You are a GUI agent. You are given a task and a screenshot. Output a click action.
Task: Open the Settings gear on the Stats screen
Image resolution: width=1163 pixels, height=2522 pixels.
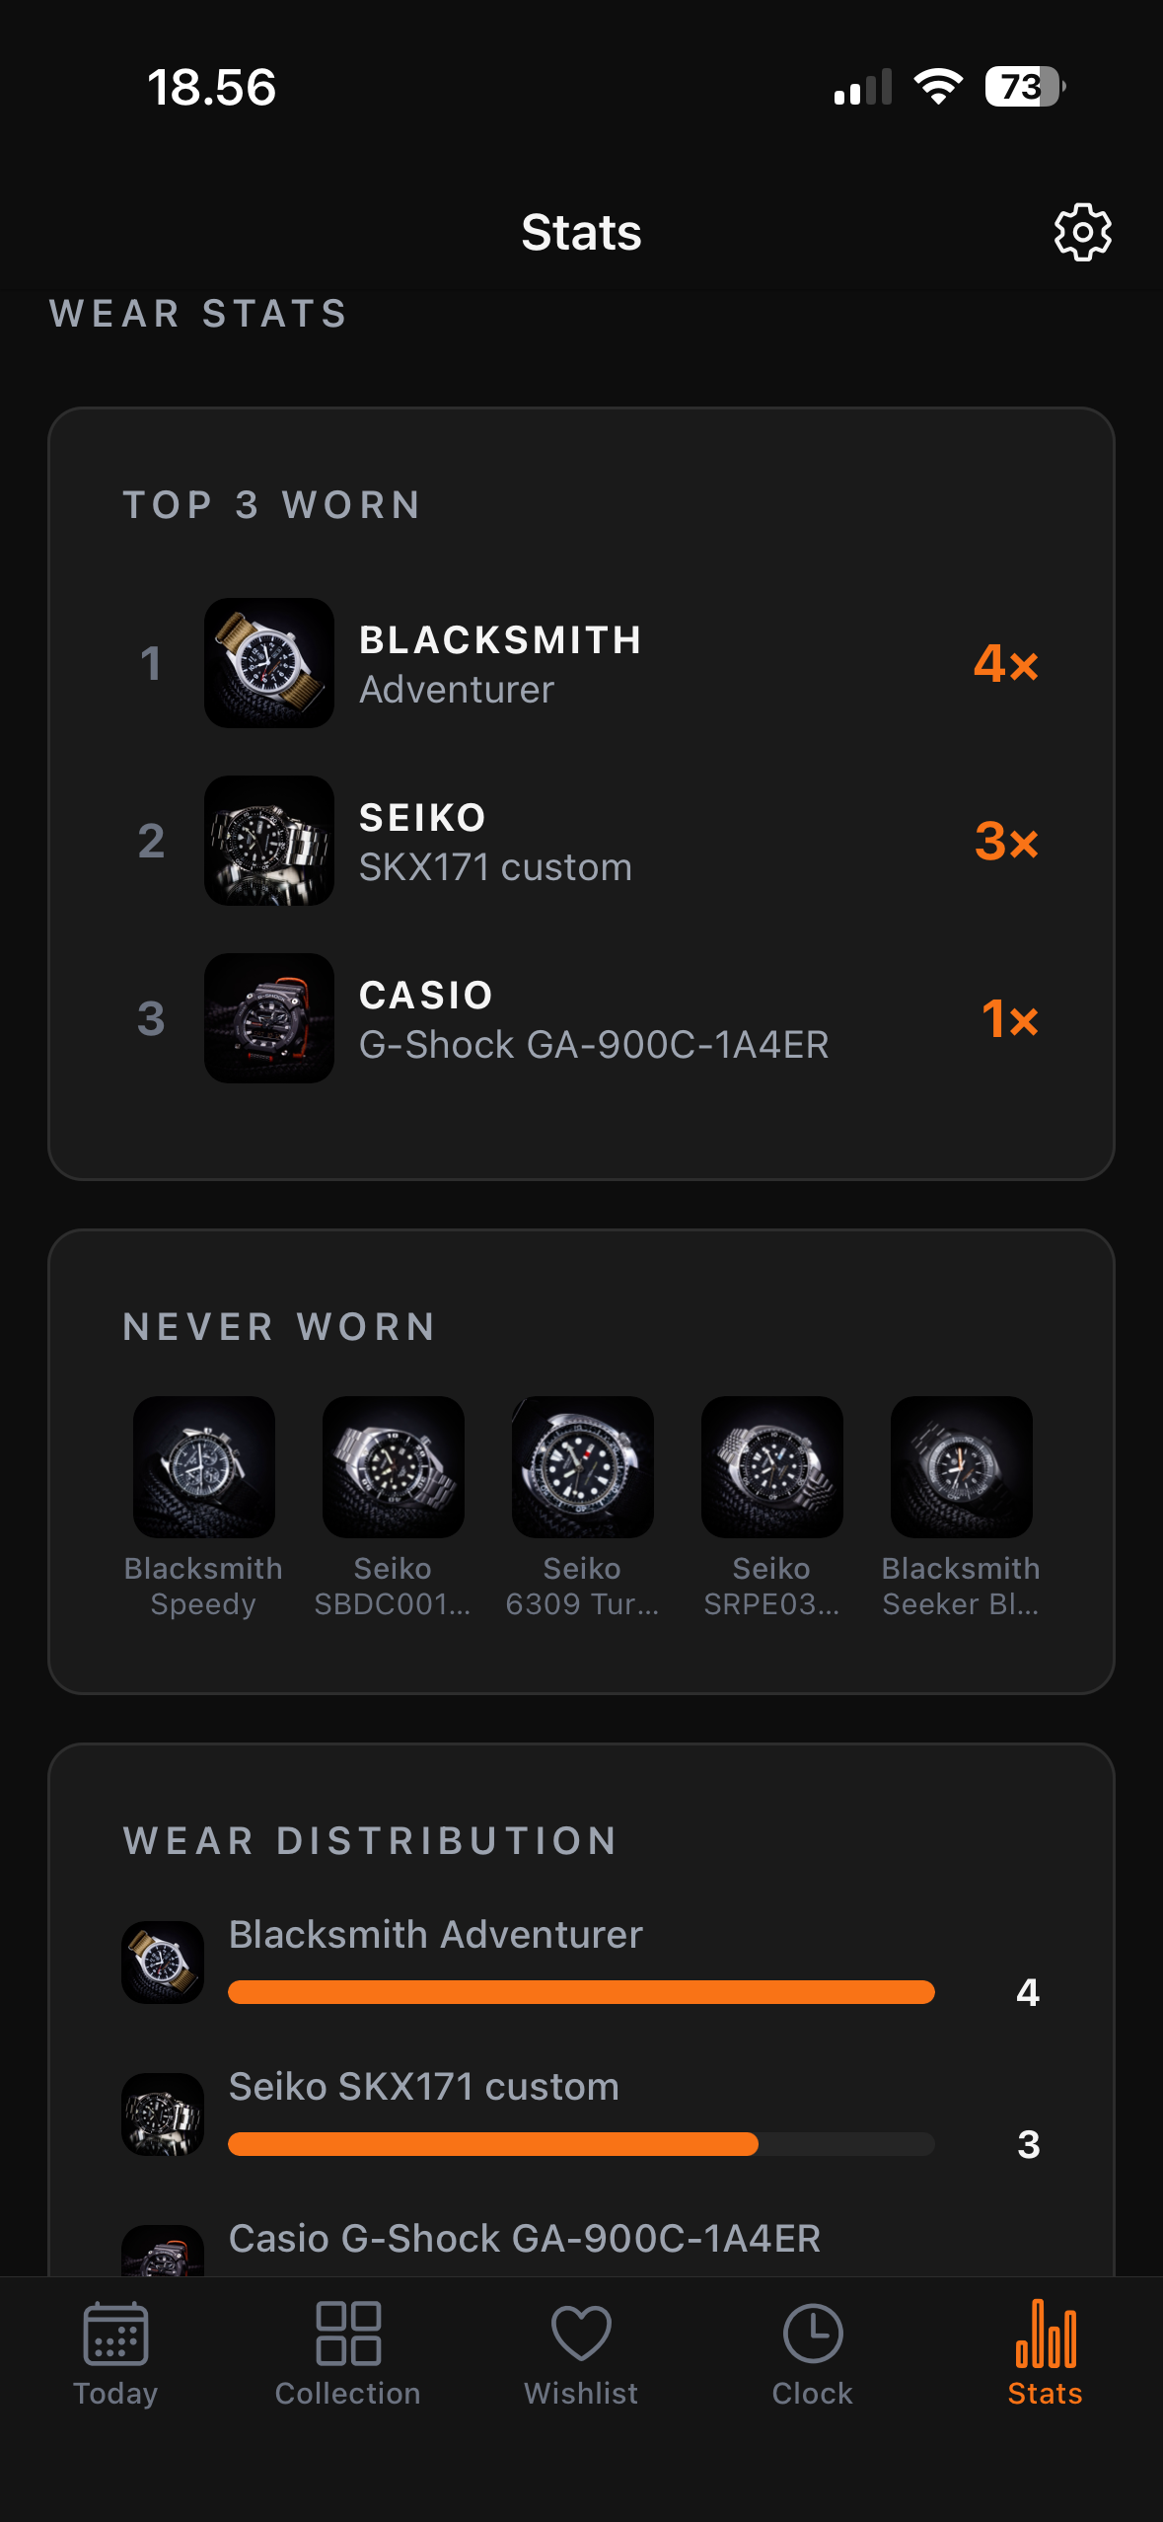tap(1081, 233)
